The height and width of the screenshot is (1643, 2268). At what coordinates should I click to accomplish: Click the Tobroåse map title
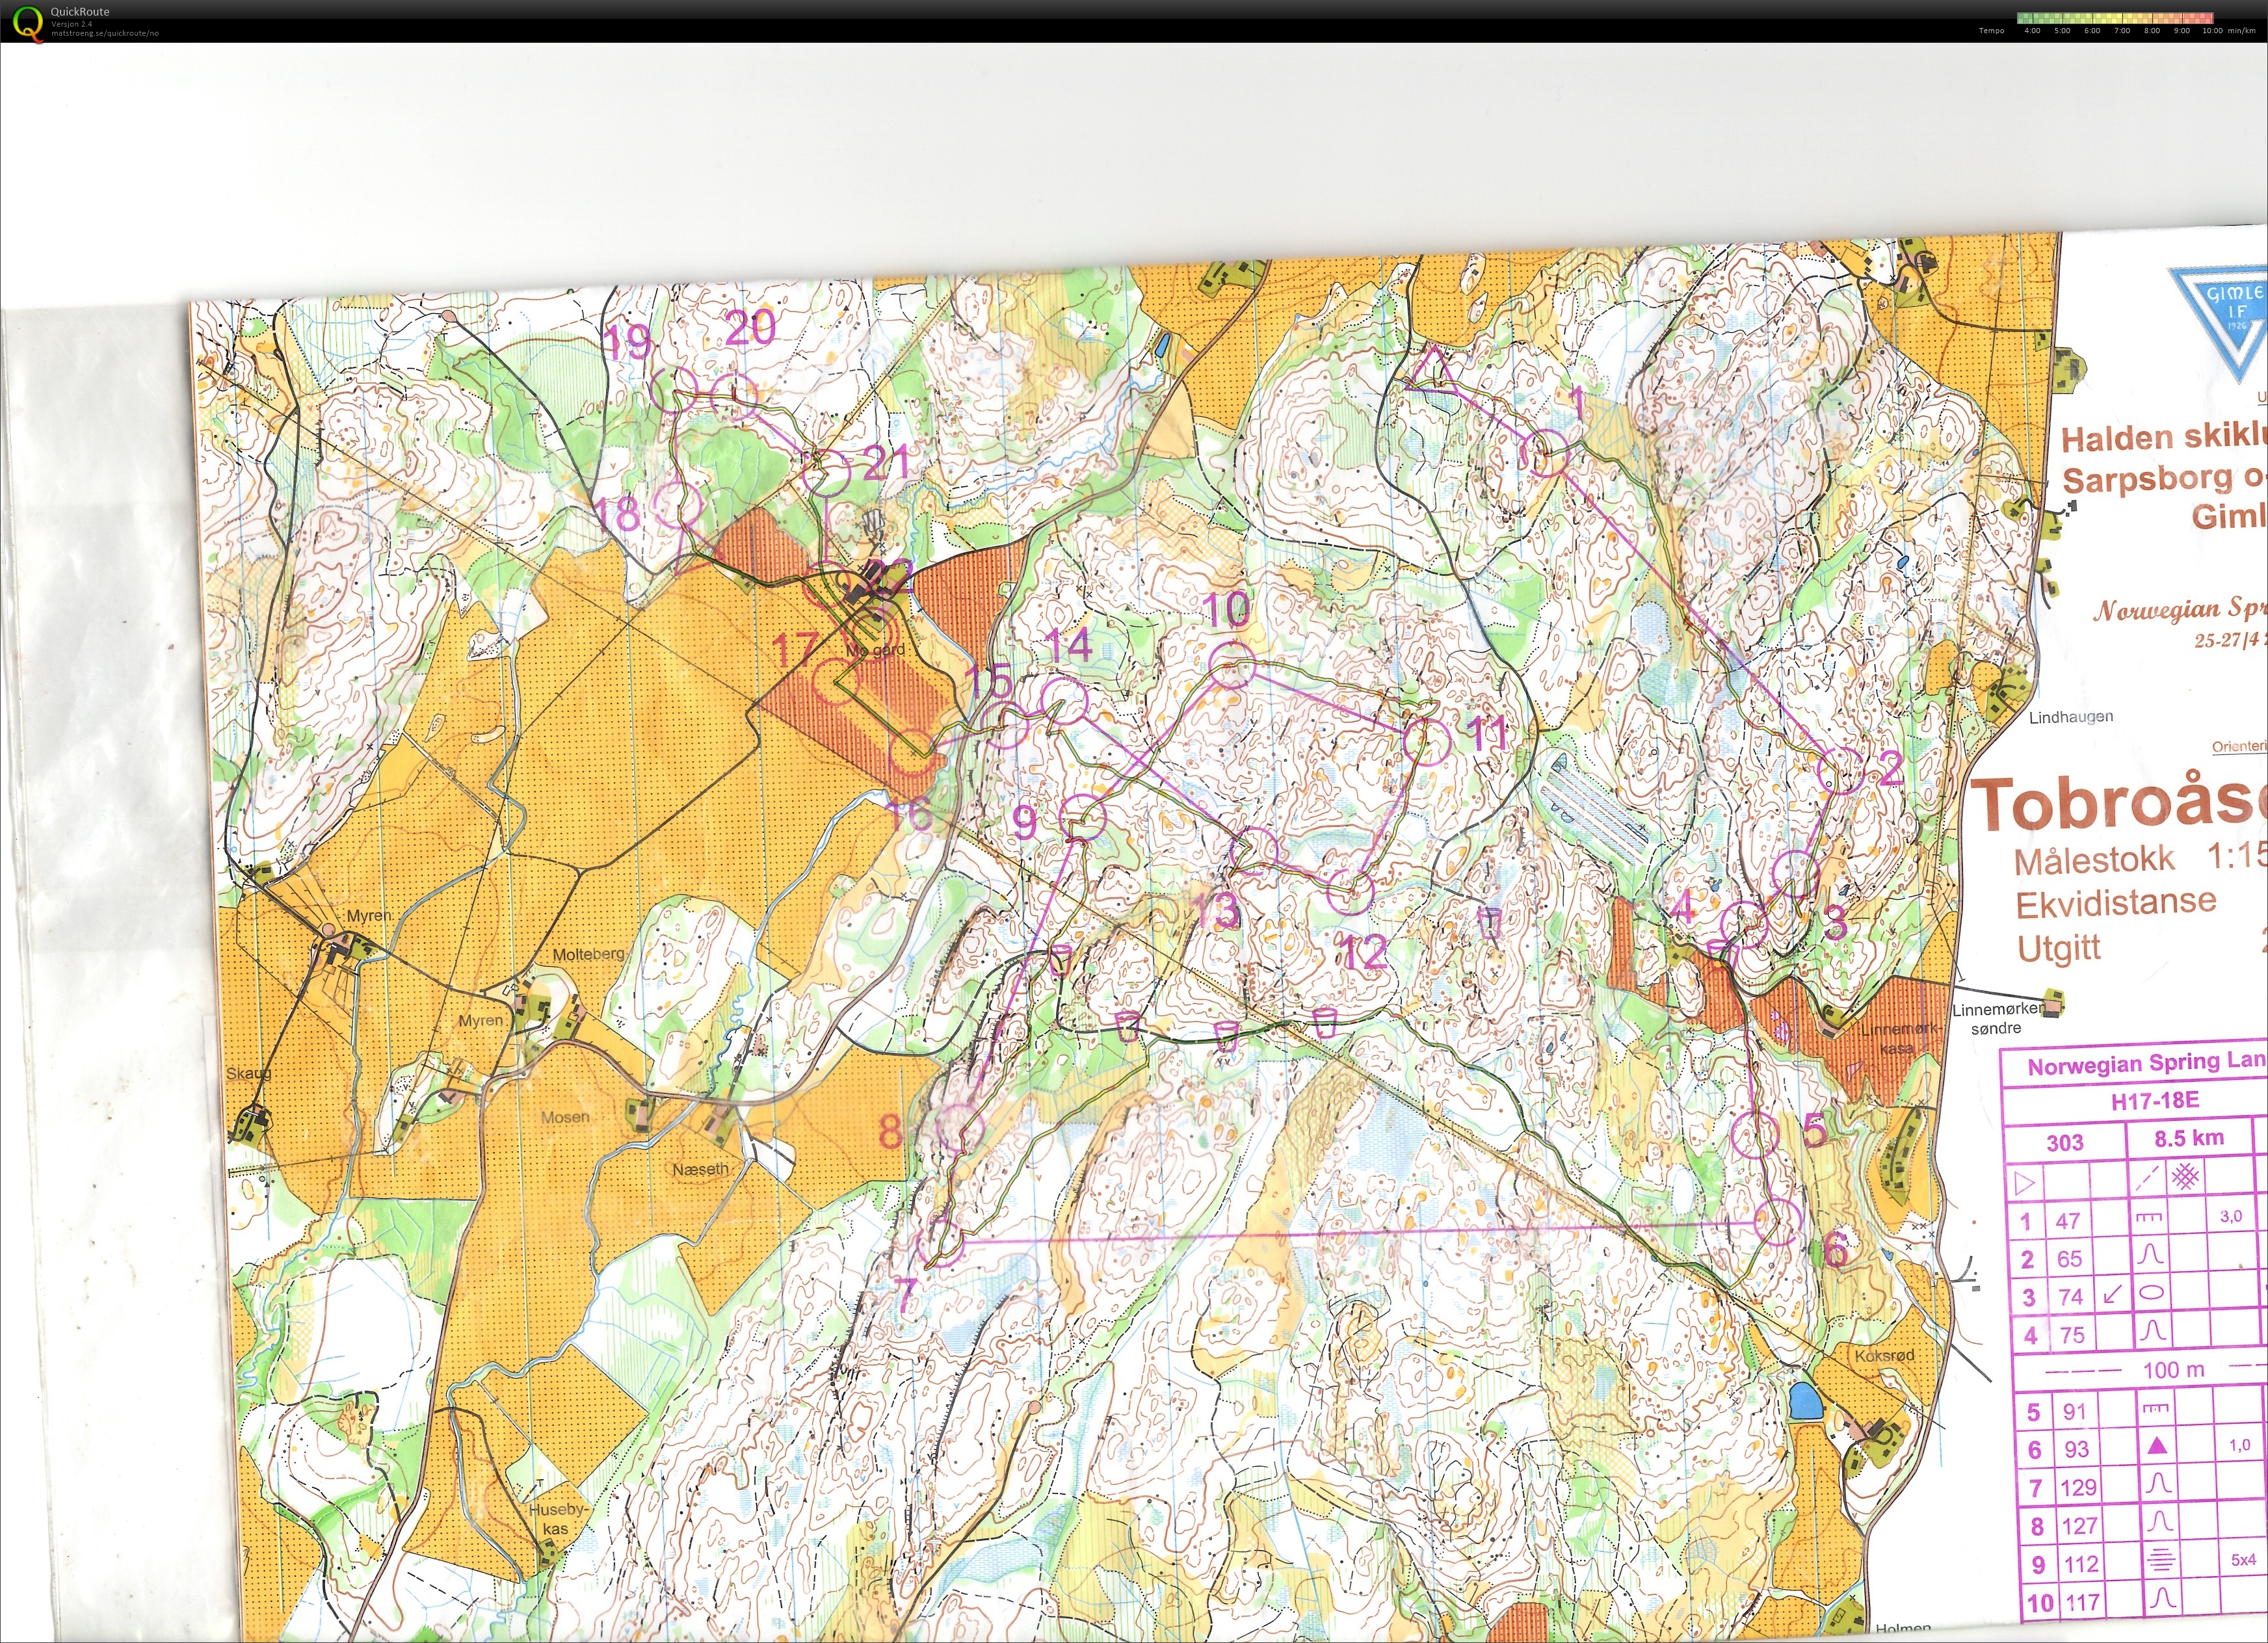(x=2118, y=803)
